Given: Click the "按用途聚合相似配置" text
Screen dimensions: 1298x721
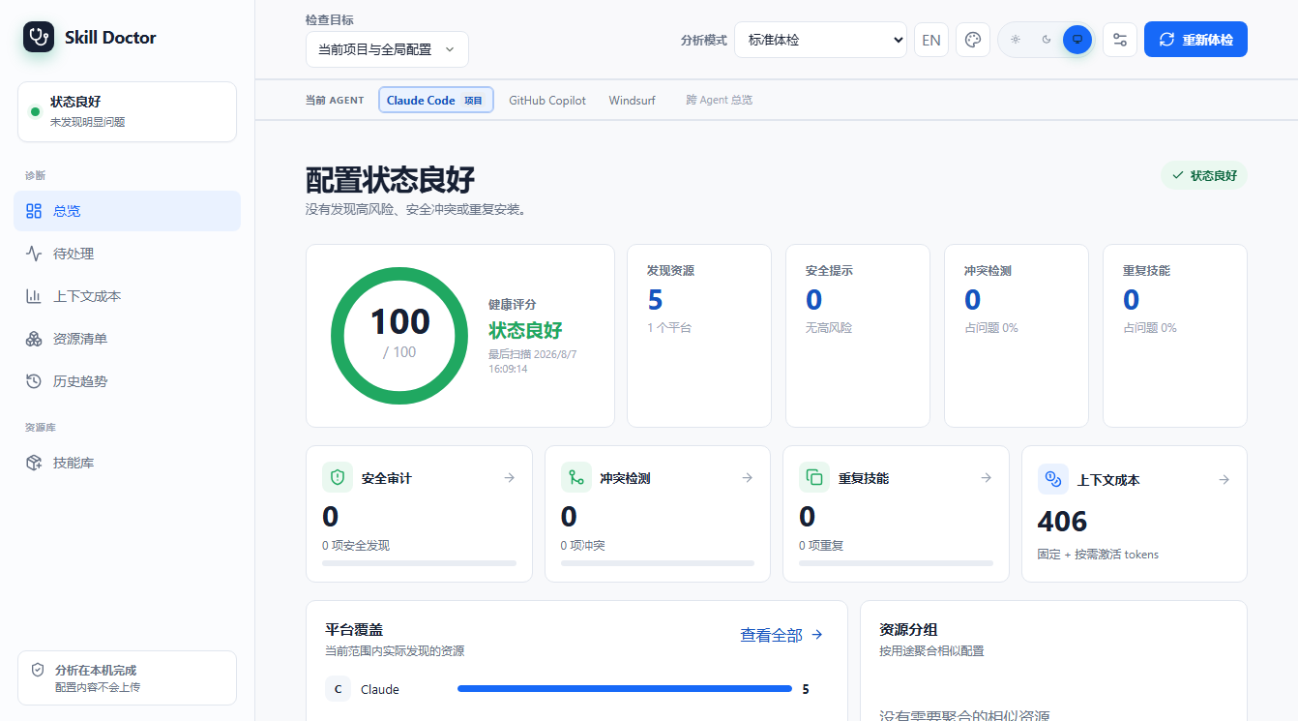Looking at the screenshot, I should click(x=931, y=651).
